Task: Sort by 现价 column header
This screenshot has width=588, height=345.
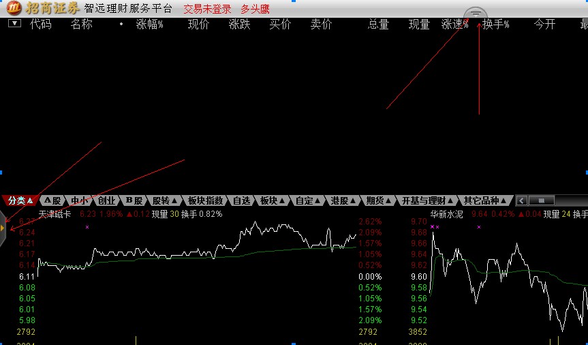Action: click(199, 25)
